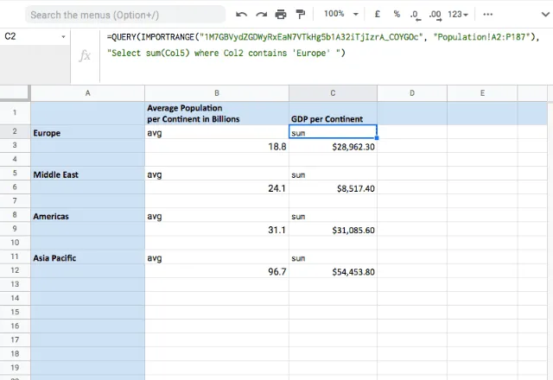Expand the C2 name box dropdown
553x380 pixels.
click(x=63, y=36)
